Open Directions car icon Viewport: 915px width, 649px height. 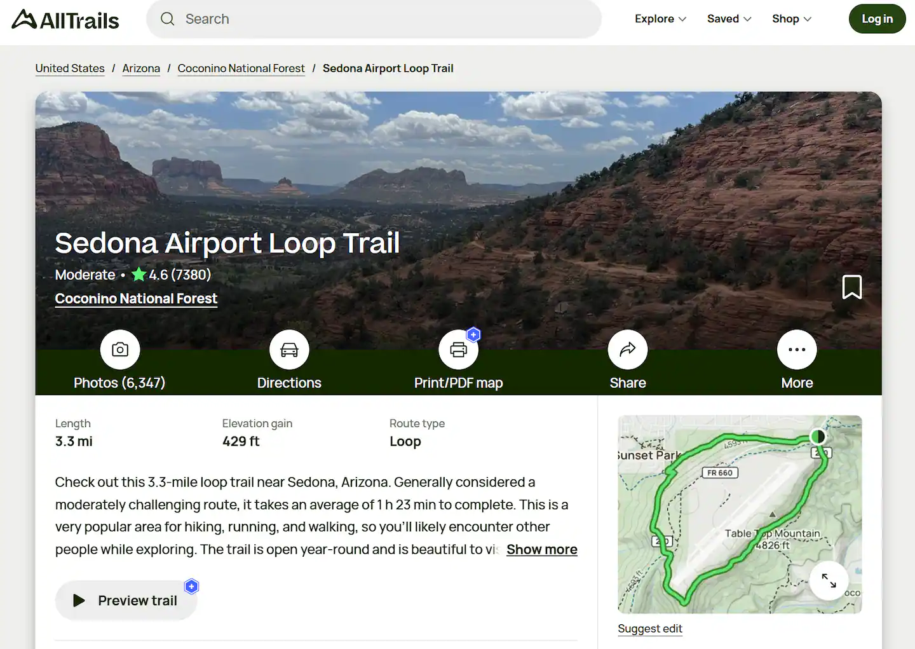289,350
